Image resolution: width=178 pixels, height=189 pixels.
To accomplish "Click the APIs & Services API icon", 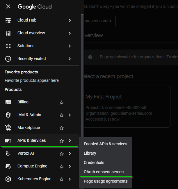I will point(8,141).
